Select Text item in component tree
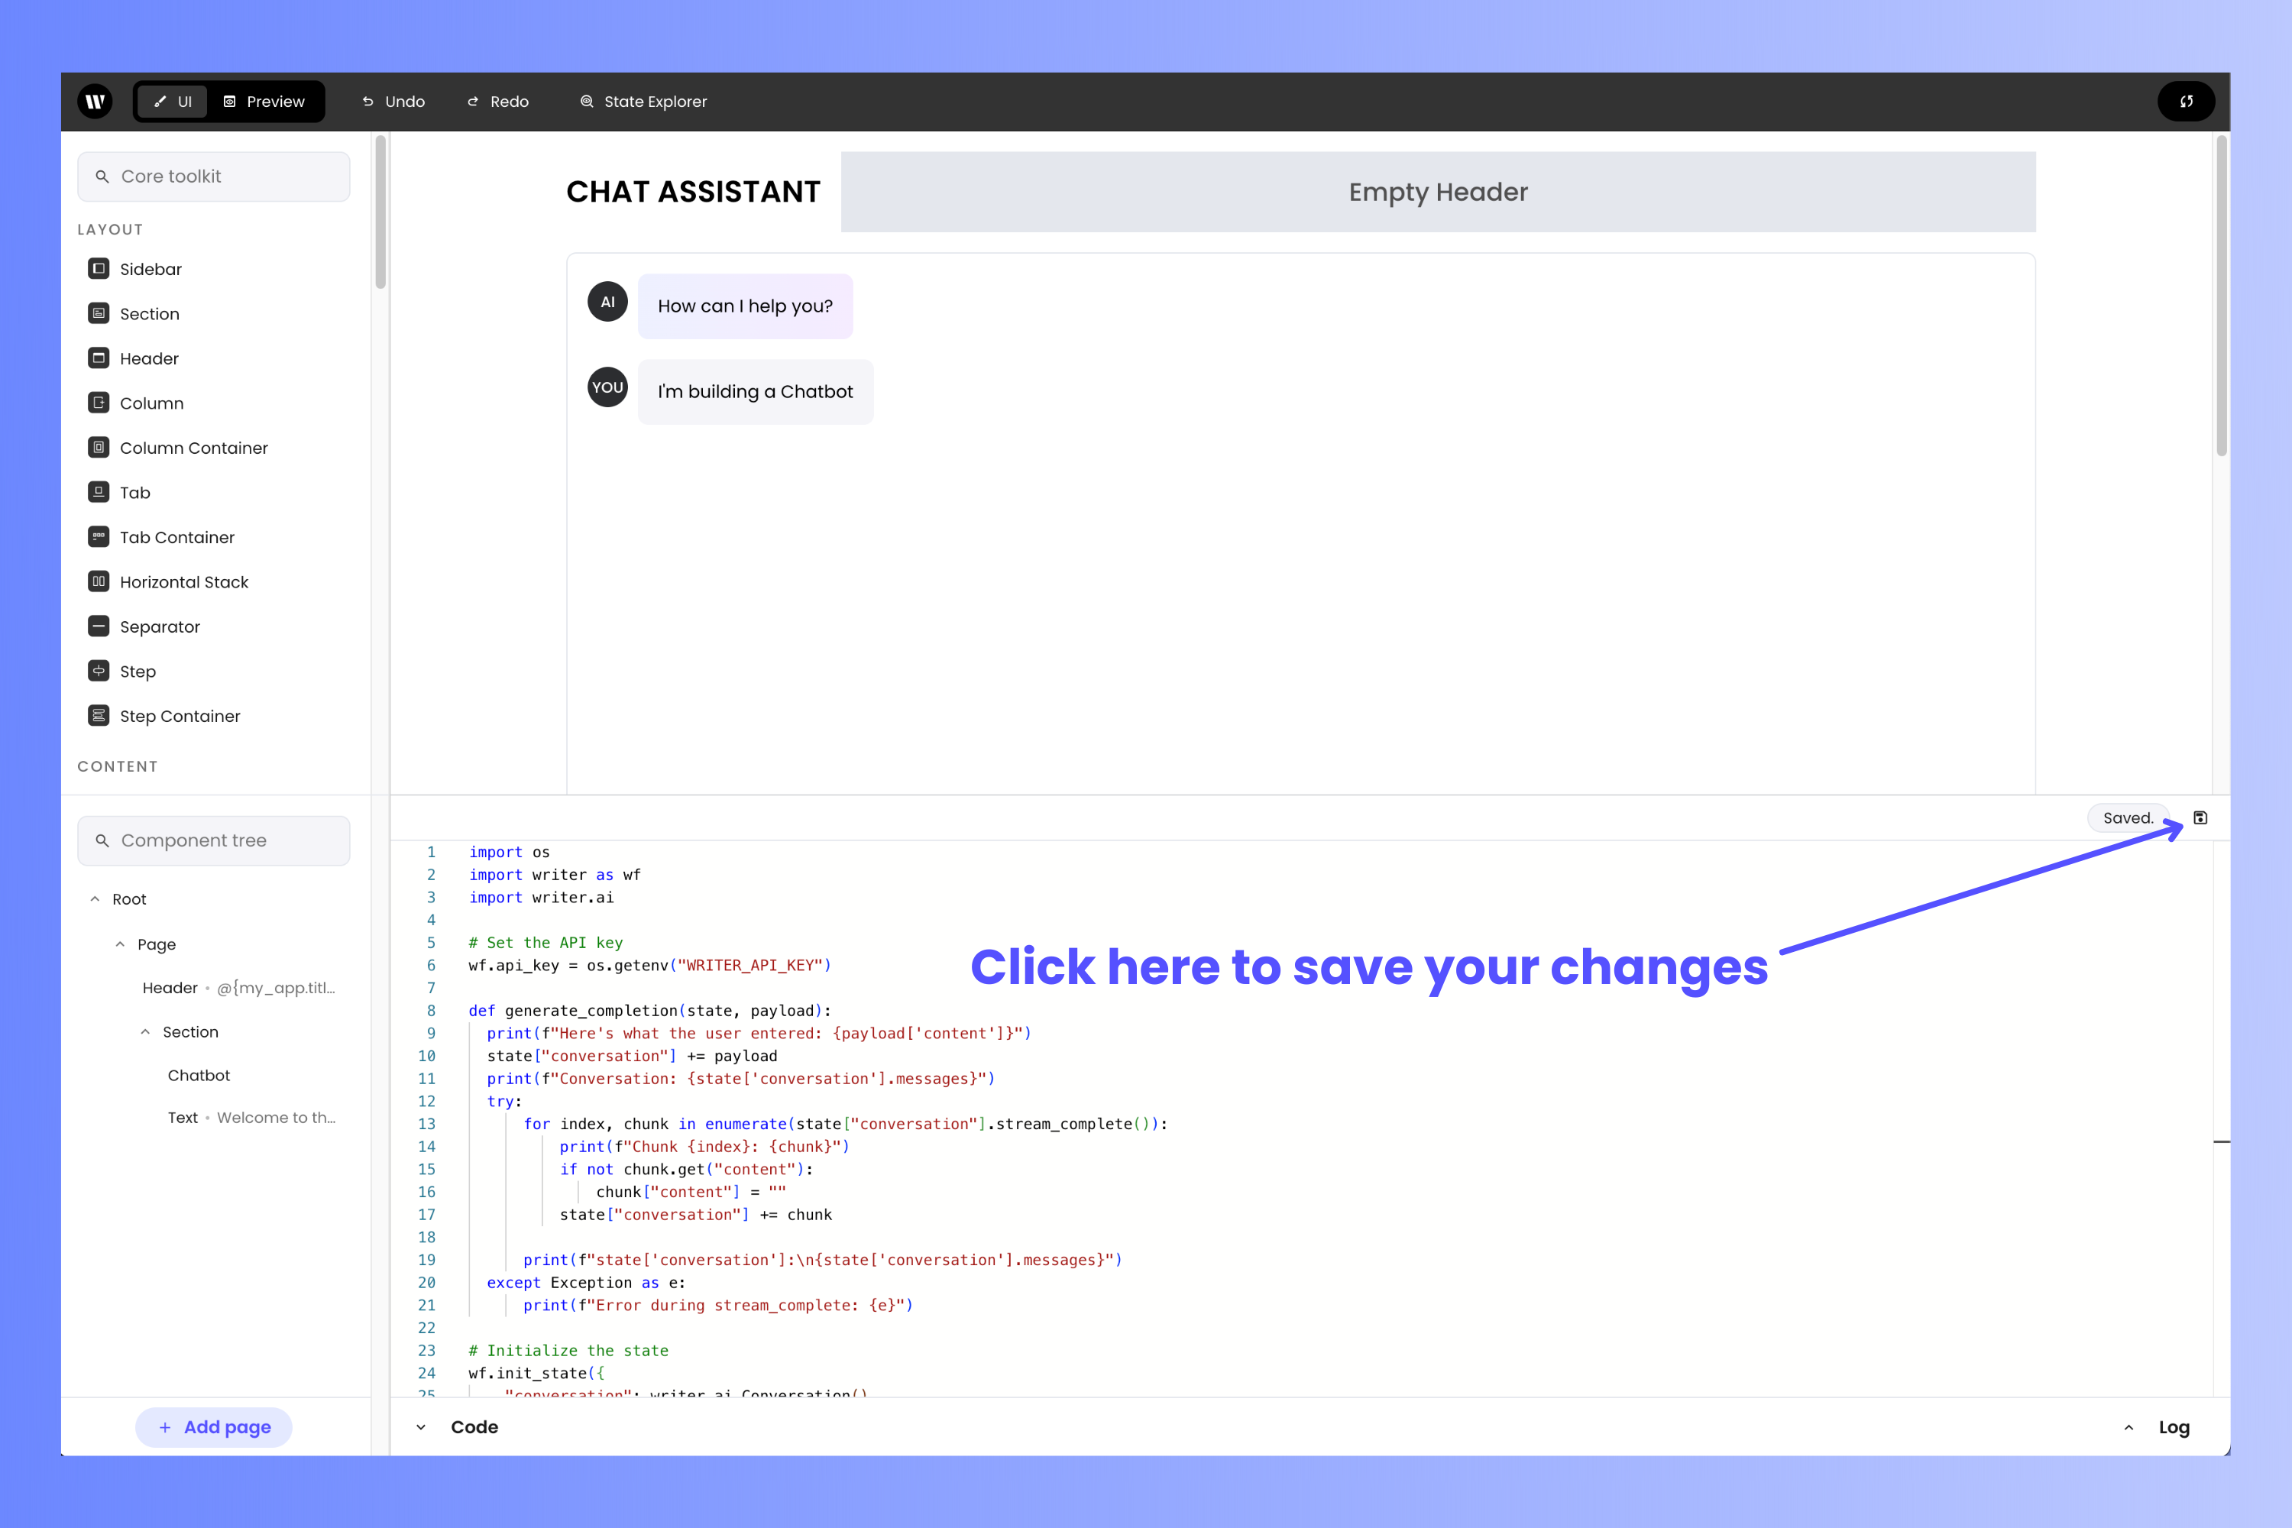 (x=251, y=1118)
